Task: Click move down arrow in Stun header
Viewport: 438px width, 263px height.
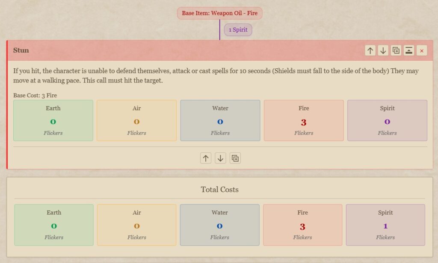Action: tap(383, 50)
